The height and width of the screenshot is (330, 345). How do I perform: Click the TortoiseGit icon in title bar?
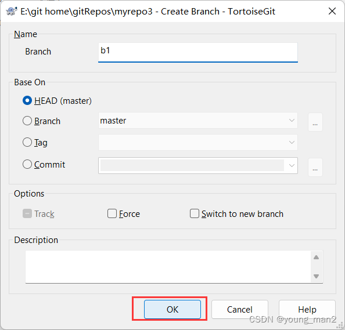12,11
